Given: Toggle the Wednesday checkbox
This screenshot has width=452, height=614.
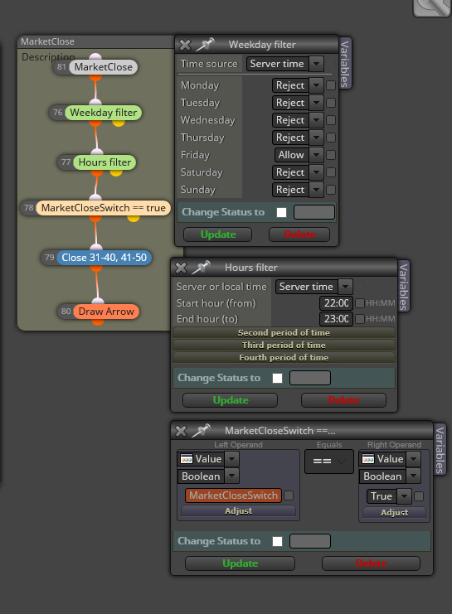Looking at the screenshot, I should pyautogui.click(x=331, y=120).
